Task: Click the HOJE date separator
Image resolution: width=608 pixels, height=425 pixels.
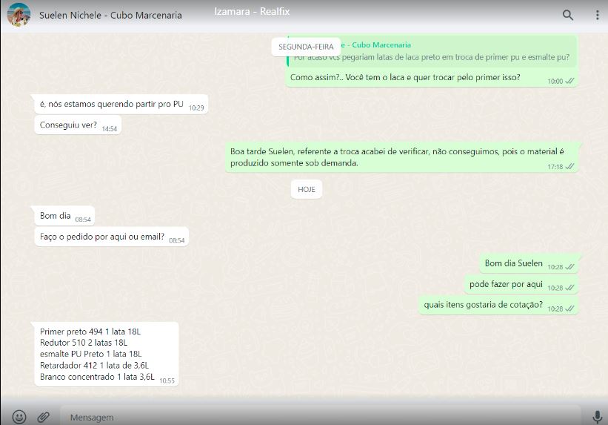Action: 306,189
